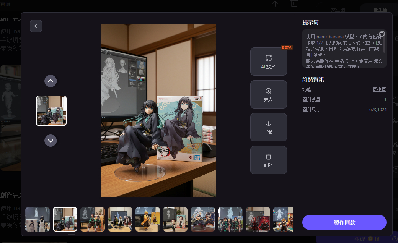Copy the prompt text with the copy icon
This screenshot has height=243, width=398.
pyautogui.click(x=382, y=34)
